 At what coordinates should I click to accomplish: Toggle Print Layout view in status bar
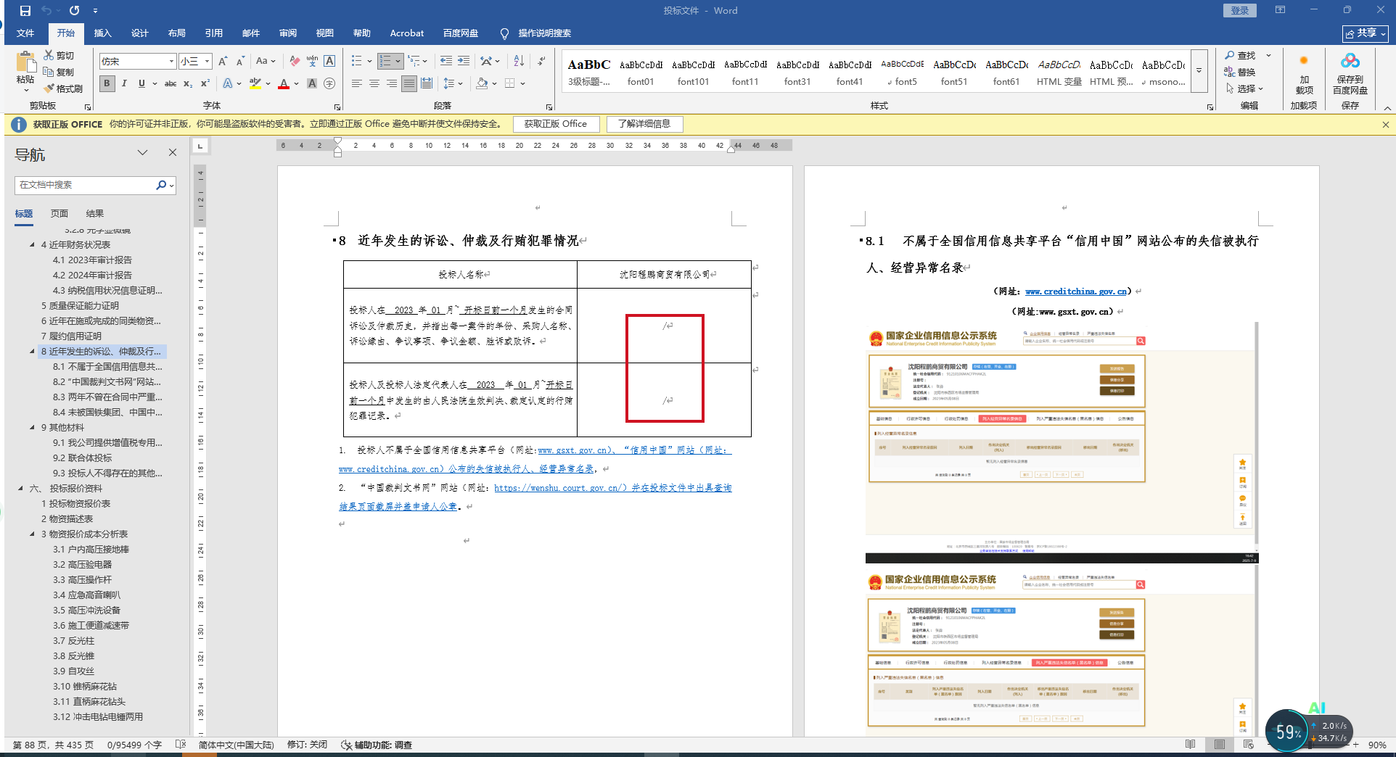1219,745
